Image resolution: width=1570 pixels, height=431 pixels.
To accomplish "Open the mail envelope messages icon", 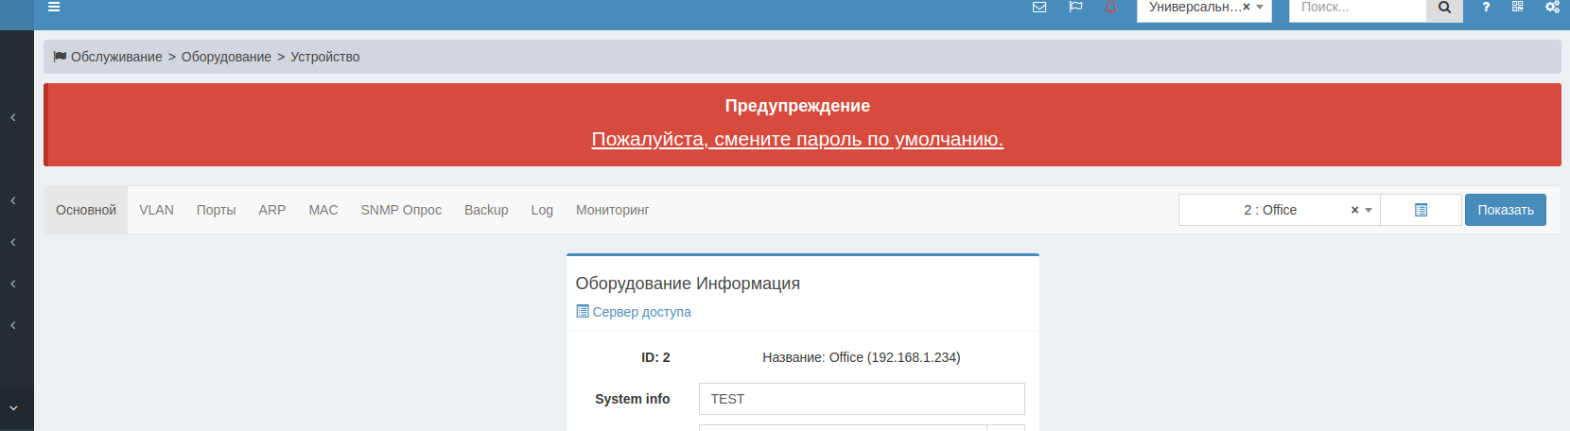I will pyautogui.click(x=1039, y=7).
